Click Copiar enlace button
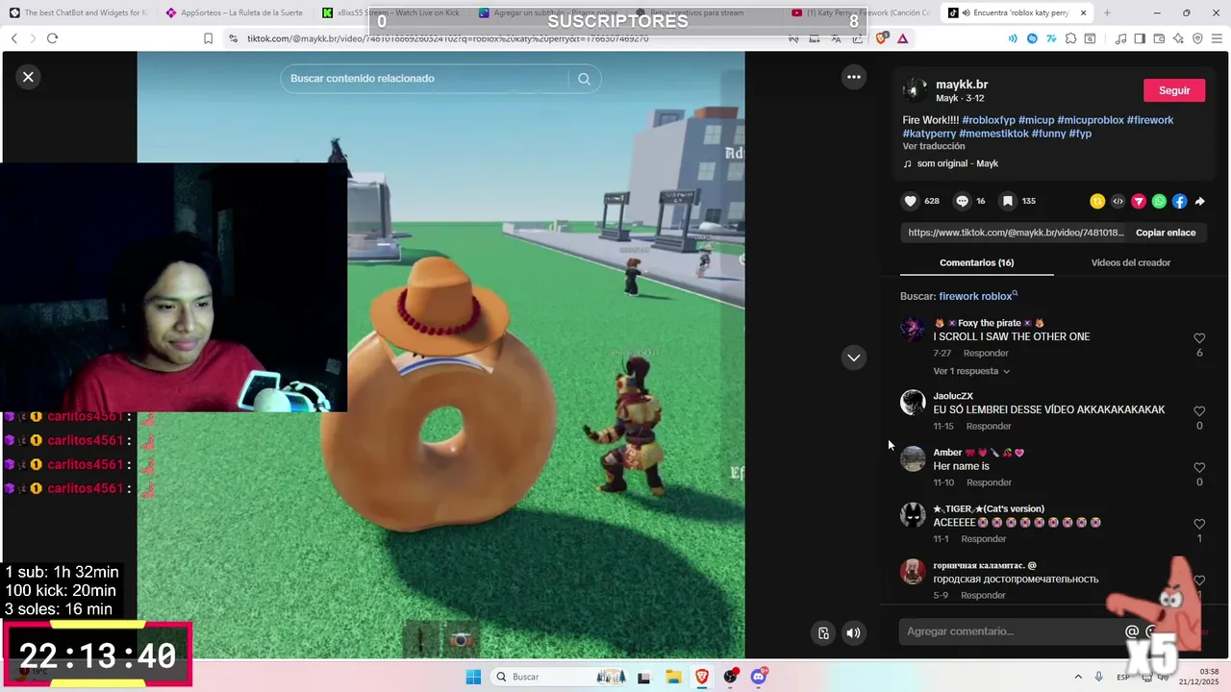 pyautogui.click(x=1166, y=233)
